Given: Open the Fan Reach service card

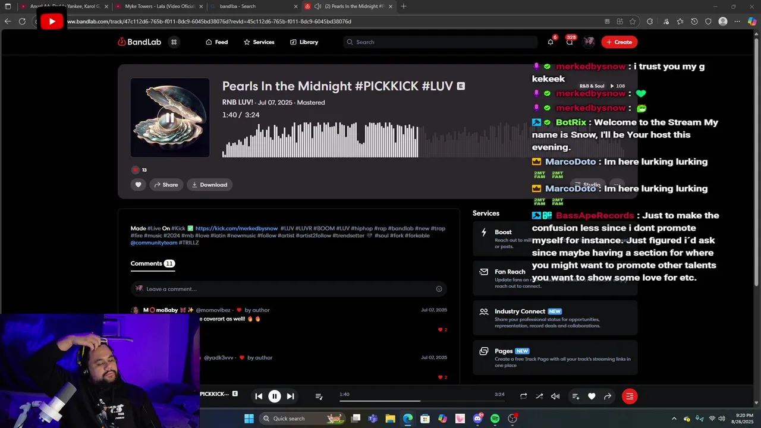Looking at the screenshot, I should pyautogui.click(x=555, y=278).
